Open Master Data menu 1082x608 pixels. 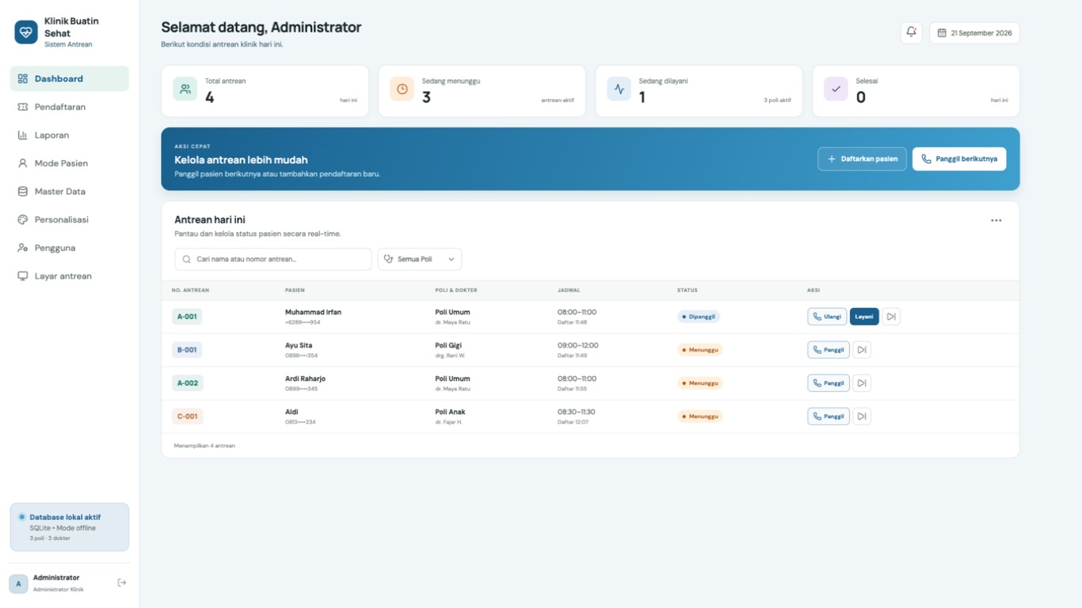(70, 192)
